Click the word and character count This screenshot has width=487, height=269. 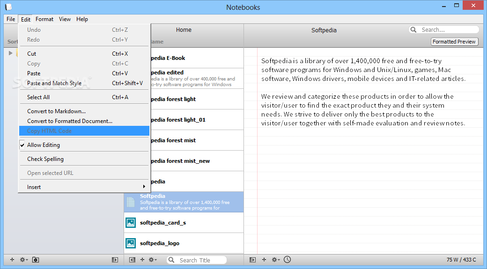point(461,260)
